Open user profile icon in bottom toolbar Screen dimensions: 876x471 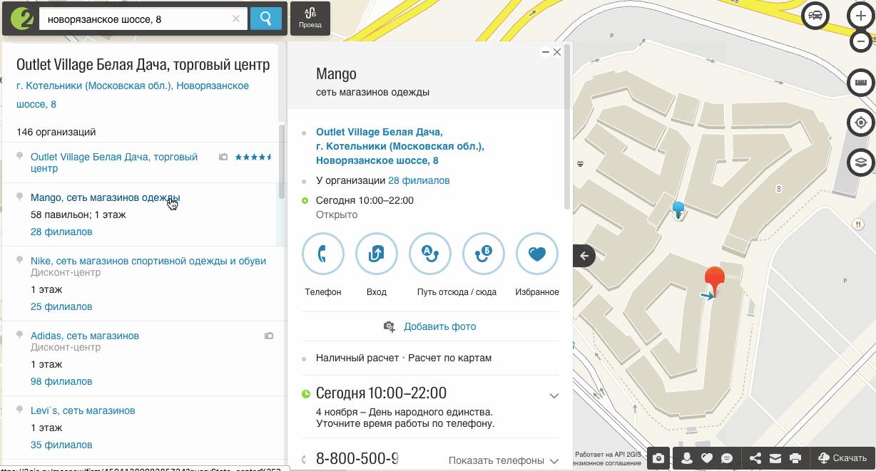[x=687, y=458]
